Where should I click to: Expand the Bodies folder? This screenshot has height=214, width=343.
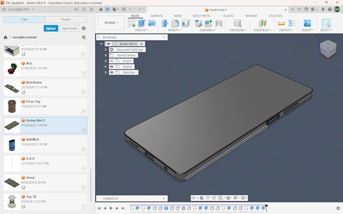point(105,66)
